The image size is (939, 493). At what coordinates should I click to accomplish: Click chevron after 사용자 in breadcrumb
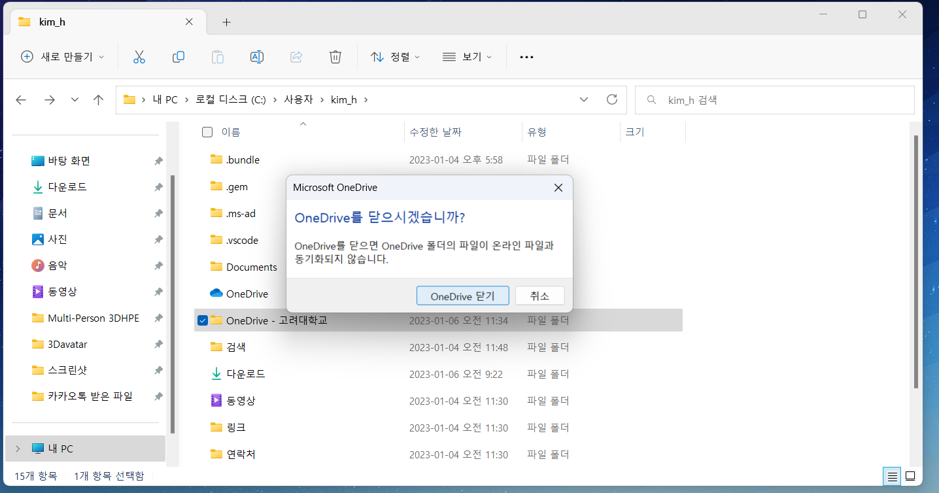pos(322,100)
